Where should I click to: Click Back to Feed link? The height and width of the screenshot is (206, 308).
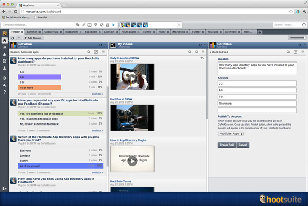pyautogui.click(x=219, y=52)
